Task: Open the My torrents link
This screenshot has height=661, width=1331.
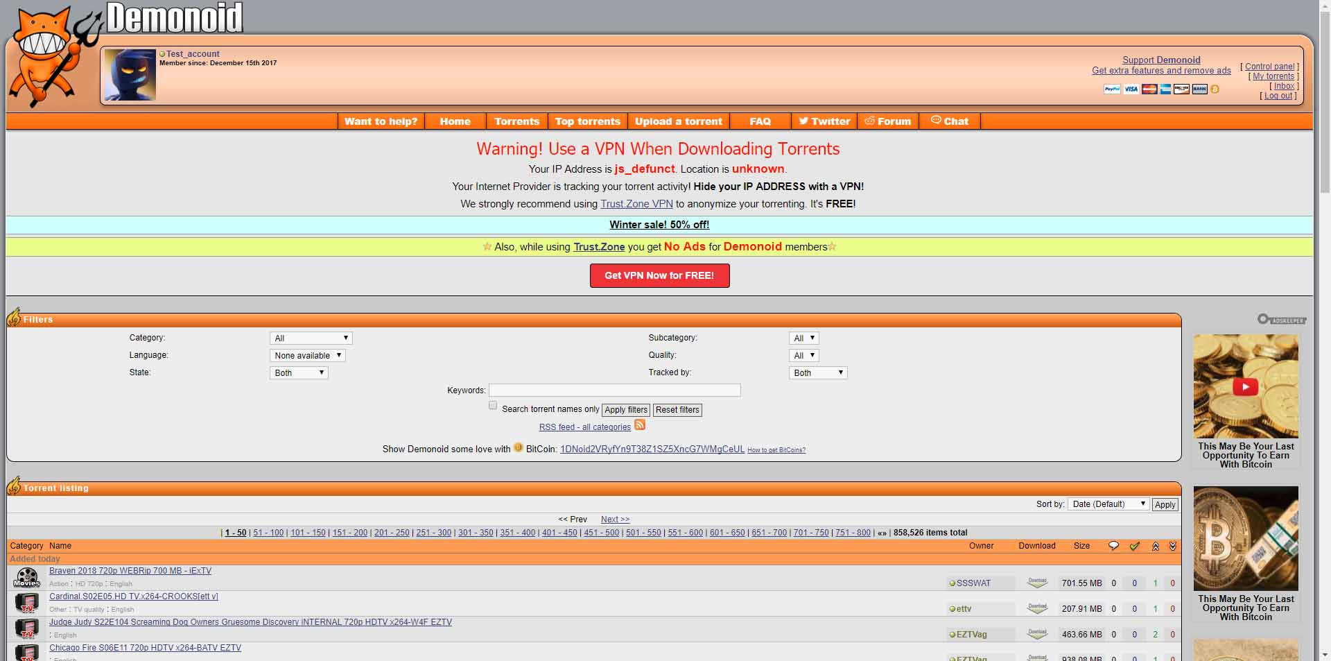Action: pos(1273,76)
